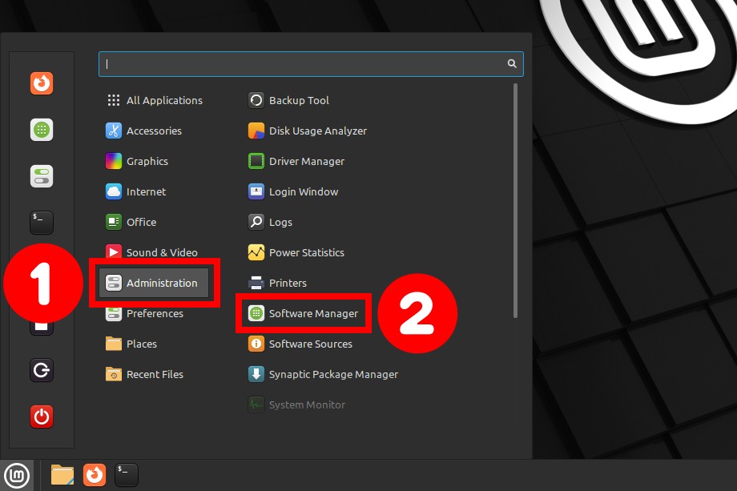This screenshot has height=491, width=737.
Task: Open Software Manager in favorites sidebar
Action: (x=42, y=130)
